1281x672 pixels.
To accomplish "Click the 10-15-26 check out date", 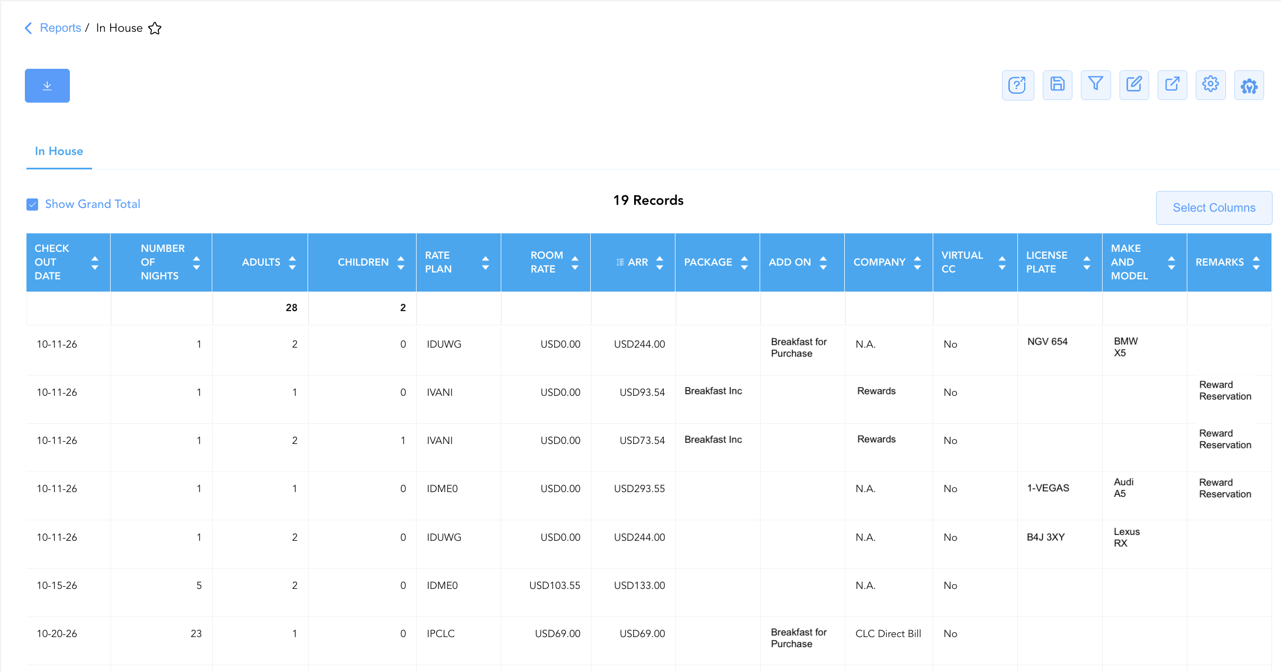I will pos(57,586).
